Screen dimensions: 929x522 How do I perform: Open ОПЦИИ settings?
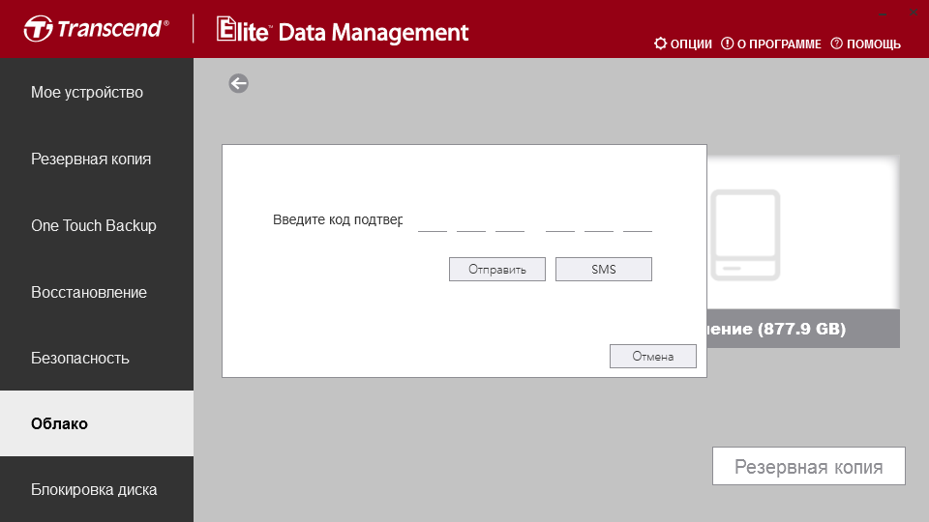[683, 43]
